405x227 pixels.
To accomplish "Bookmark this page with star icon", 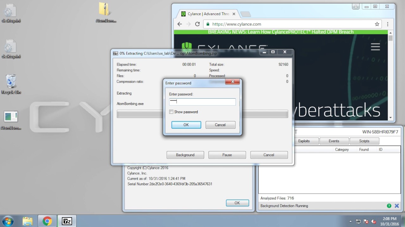I will click(377, 24).
